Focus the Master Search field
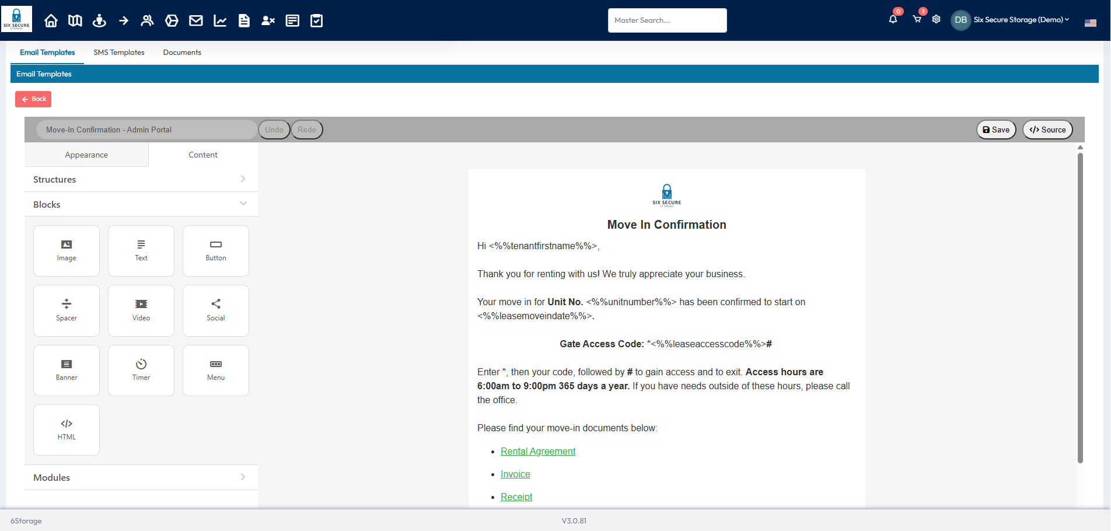This screenshot has height=531, width=1111. (x=667, y=20)
